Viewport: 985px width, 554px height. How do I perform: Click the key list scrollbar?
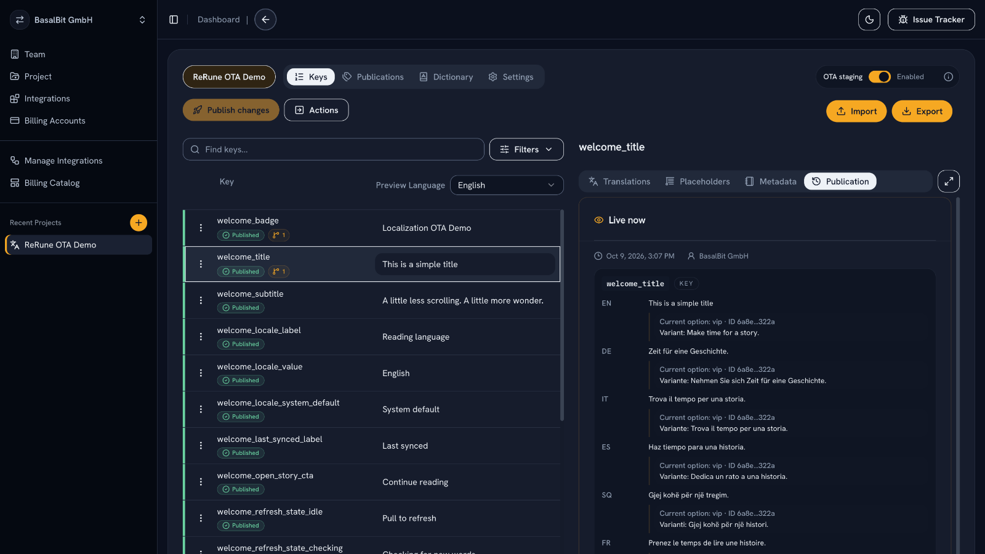click(562, 316)
